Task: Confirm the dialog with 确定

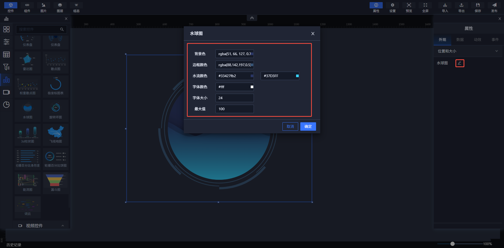Action: coord(308,126)
